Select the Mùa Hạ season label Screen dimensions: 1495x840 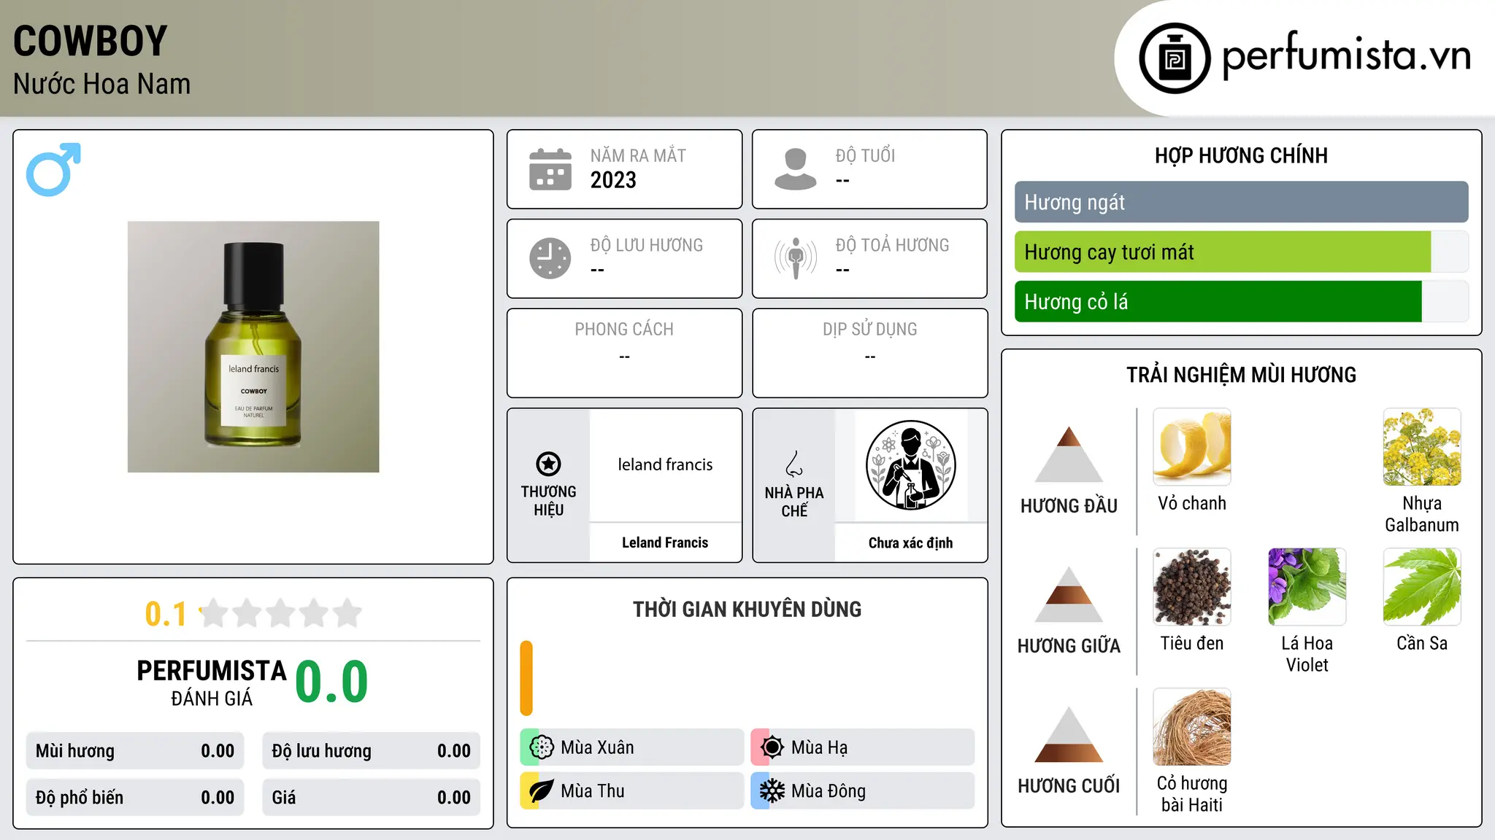pyautogui.click(x=820, y=747)
